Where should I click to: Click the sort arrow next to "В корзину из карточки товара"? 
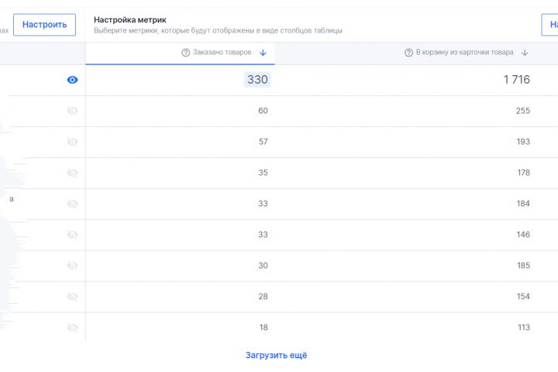click(x=525, y=53)
